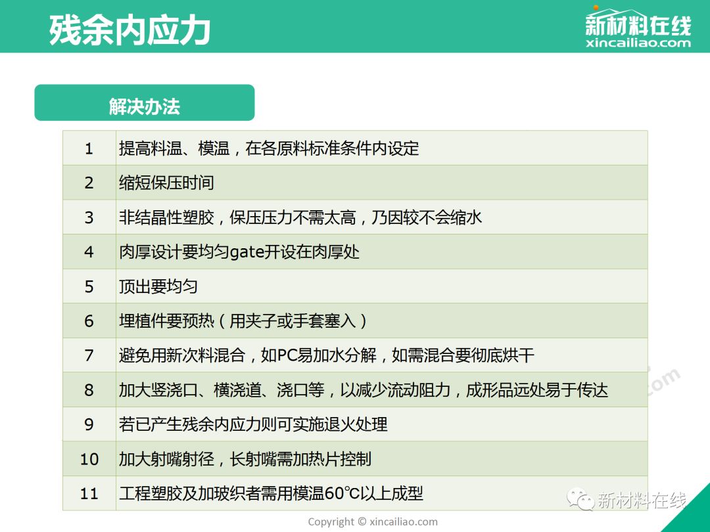
Task: Select row 9 about 退火处理
Action: 253,425
